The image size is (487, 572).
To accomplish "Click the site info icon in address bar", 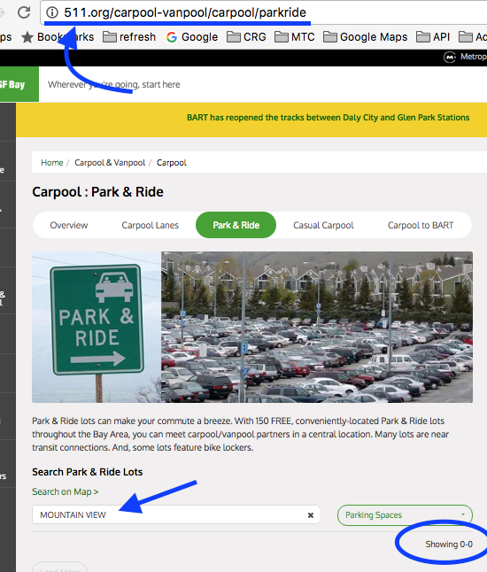I will tap(52, 12).
